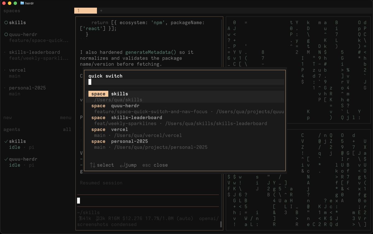Choose the quuu-herdr result in quick switch

[x=186, y=108]
